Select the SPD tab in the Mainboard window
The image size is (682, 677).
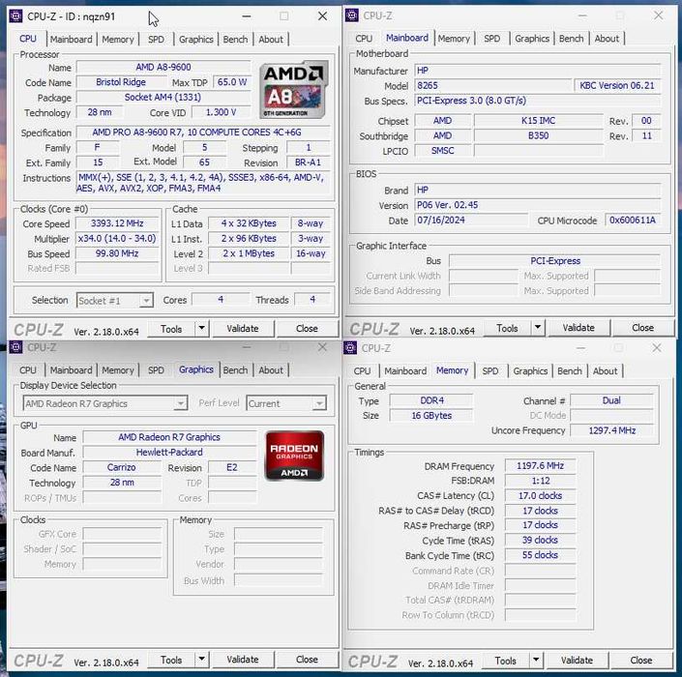coord(492,39)
